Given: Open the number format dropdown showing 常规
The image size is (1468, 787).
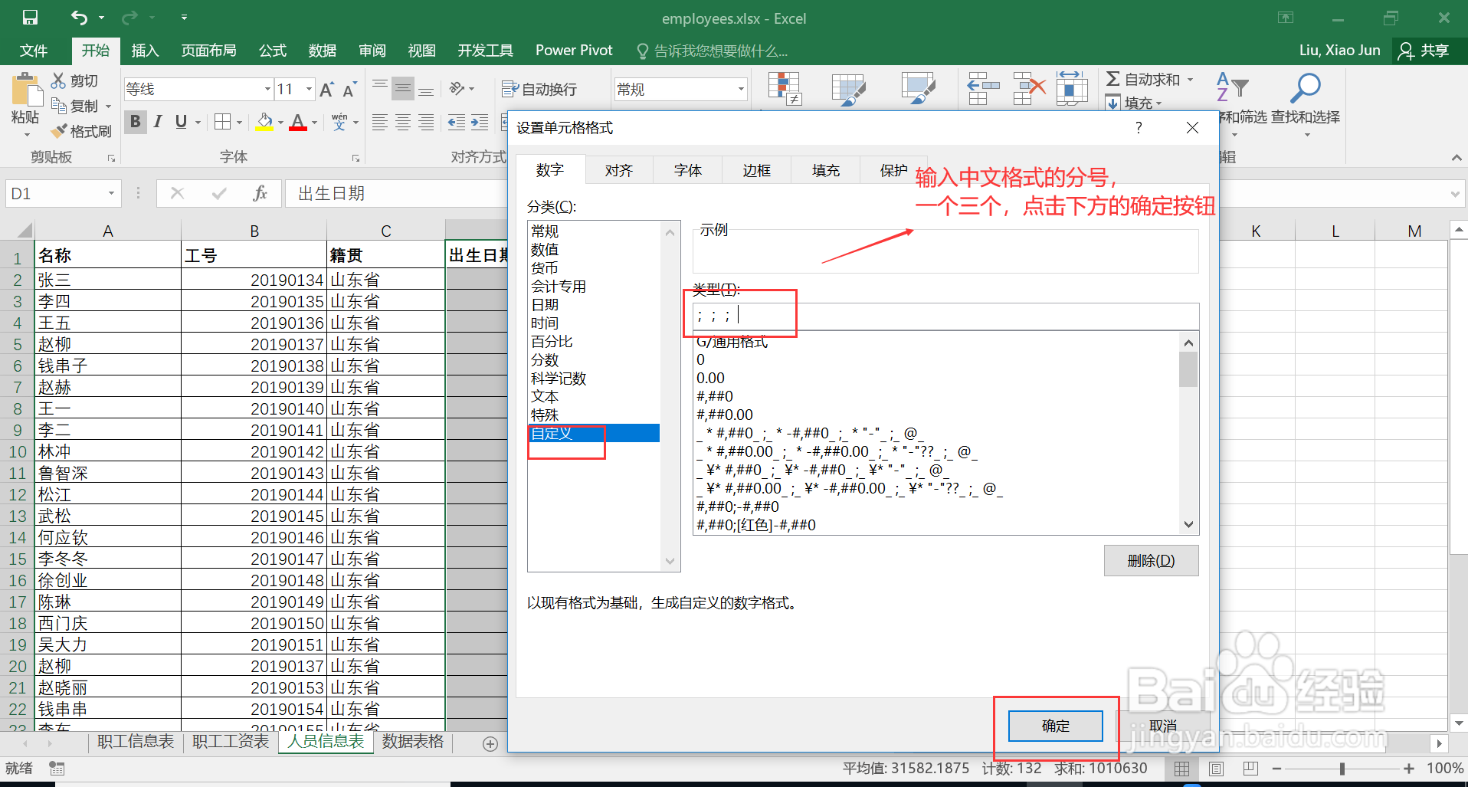Looking at the screenshot, I should [739, 88].
